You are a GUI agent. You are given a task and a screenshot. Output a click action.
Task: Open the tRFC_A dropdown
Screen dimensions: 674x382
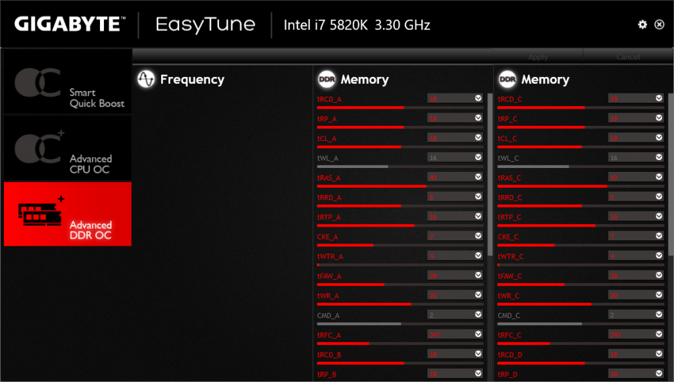coord(478,335)
